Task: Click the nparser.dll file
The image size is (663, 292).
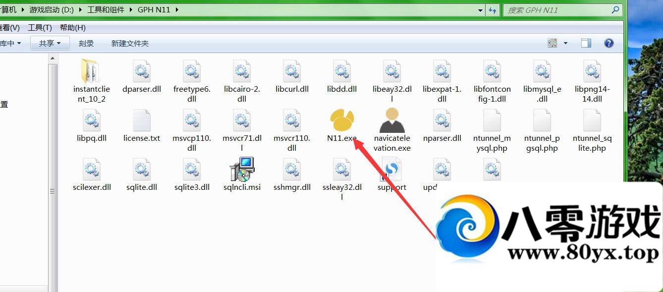Action: (x=442, y=126)
